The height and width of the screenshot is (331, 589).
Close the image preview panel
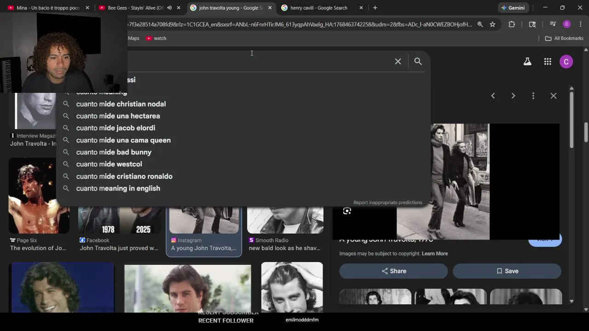554,96
